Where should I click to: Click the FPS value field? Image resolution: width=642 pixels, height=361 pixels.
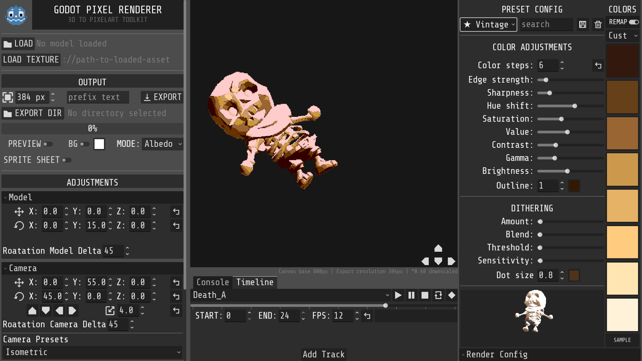(343, 316)
